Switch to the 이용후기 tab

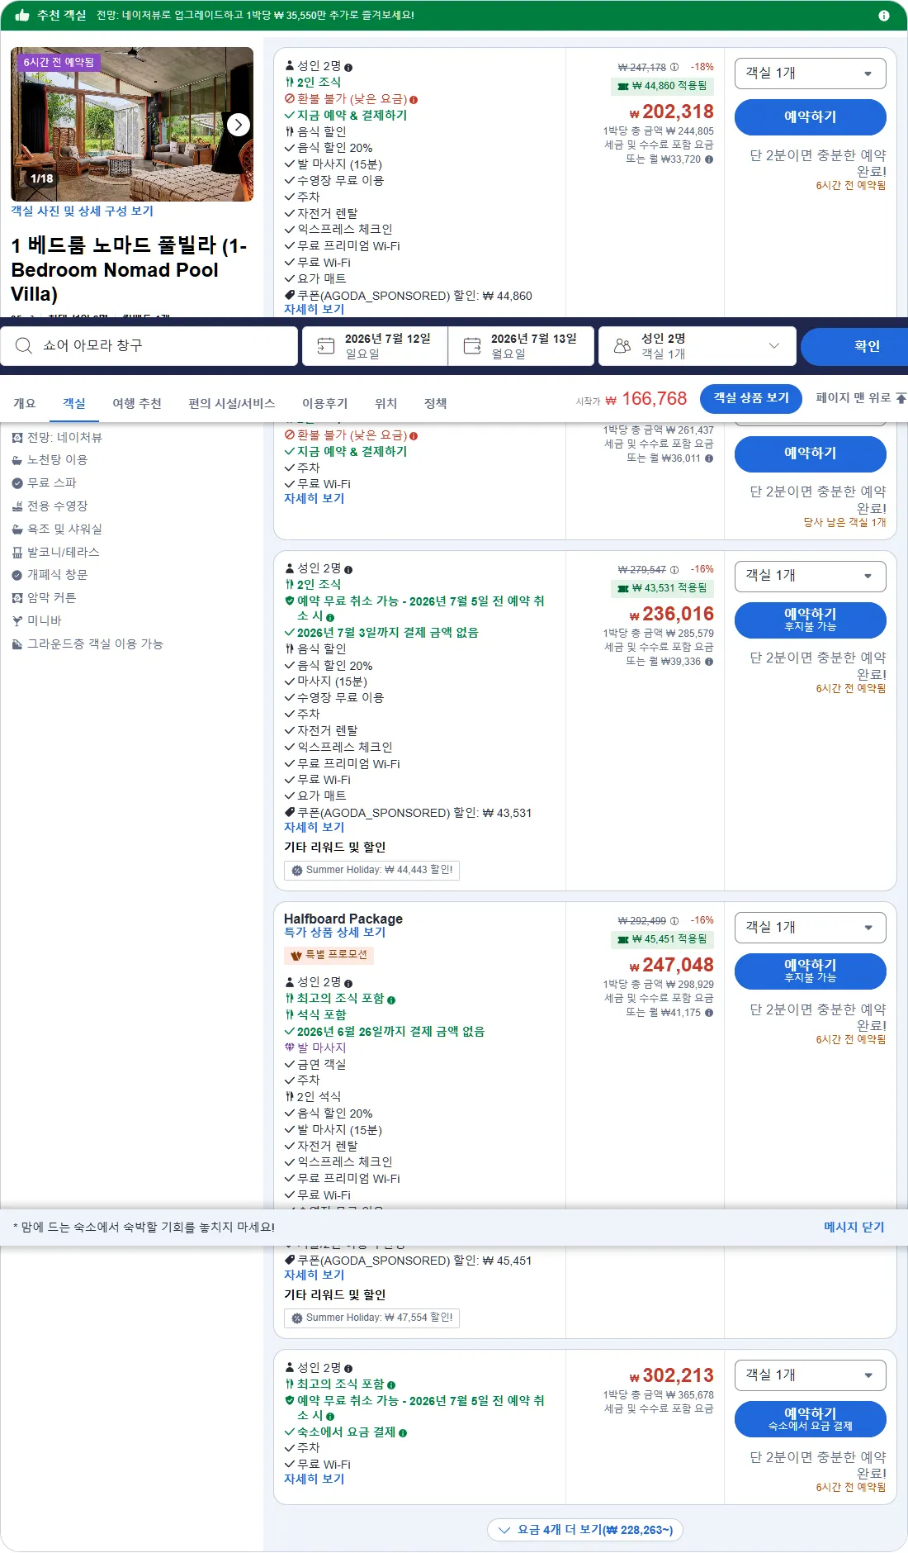[x=325, y=404]
